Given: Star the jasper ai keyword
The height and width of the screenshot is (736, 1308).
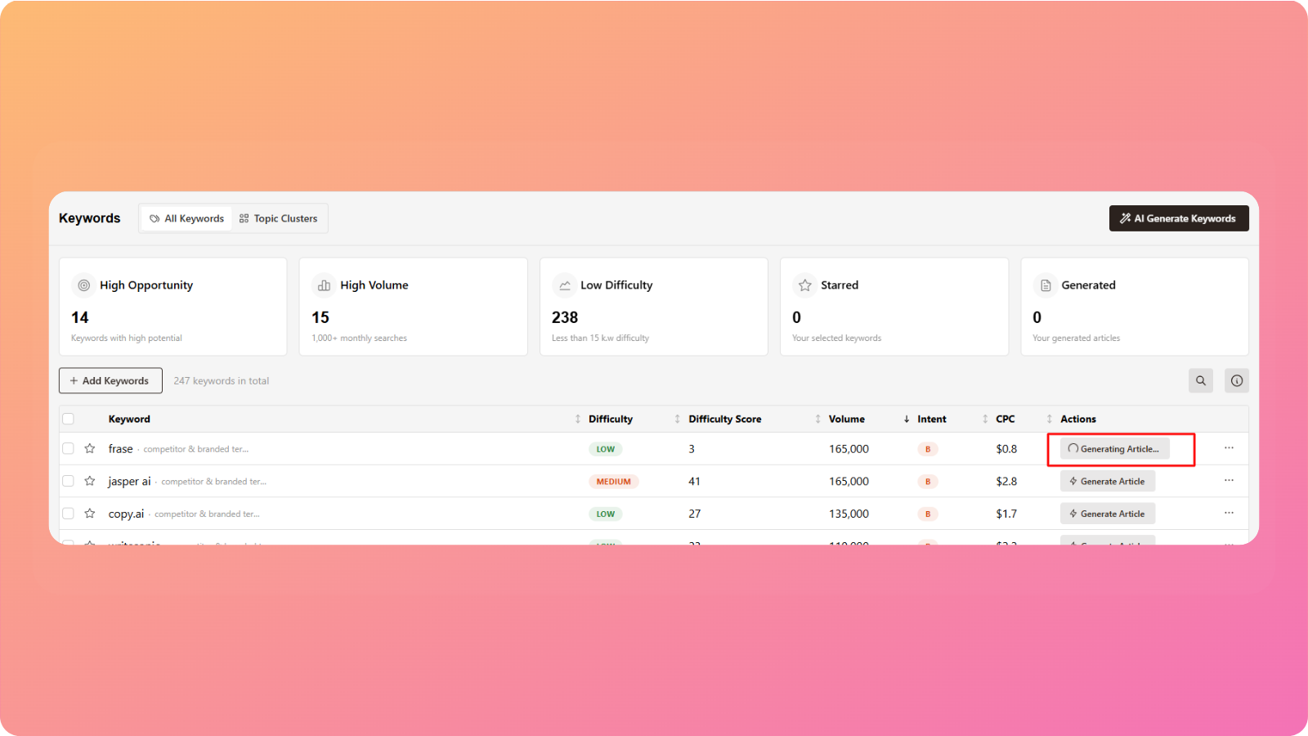Looking at the screenshot, I should [x=90, y=481].
